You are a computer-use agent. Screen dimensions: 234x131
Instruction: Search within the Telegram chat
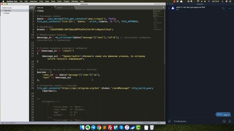point(223,8)
